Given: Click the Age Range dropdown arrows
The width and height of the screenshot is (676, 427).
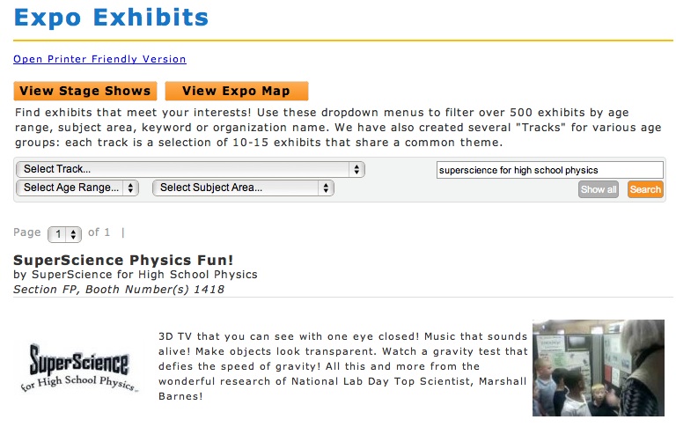Looking at the screenshot, I should point(130,188).
